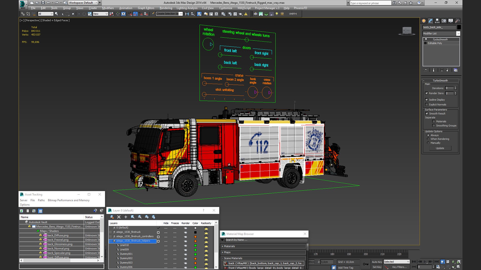Screen dimensions: 481x270
Task: Click Table View icon in Asset Tracking
Action: (40, 211)
